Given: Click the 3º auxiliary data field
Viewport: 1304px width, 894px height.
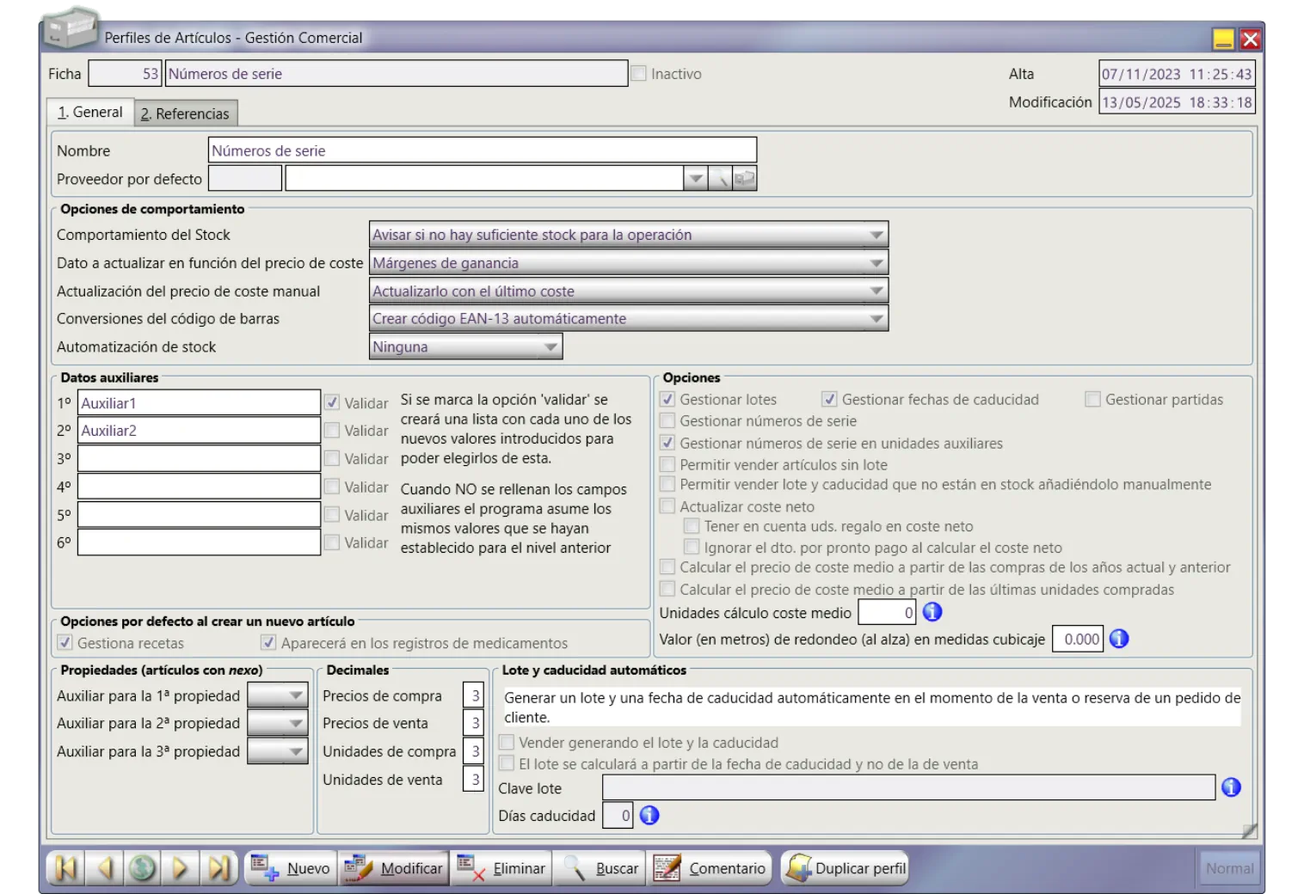Looking at the screenshot, I should 200,458.
